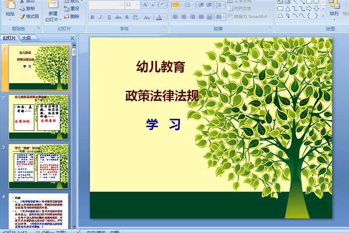Screen dimensions: 349x233
Task: Select the scribble freeform shape
Action: tap(287, 16)
